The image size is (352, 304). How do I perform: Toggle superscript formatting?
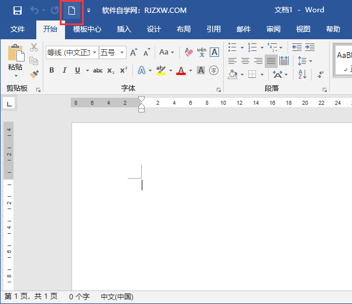click(x=124, y=70)
